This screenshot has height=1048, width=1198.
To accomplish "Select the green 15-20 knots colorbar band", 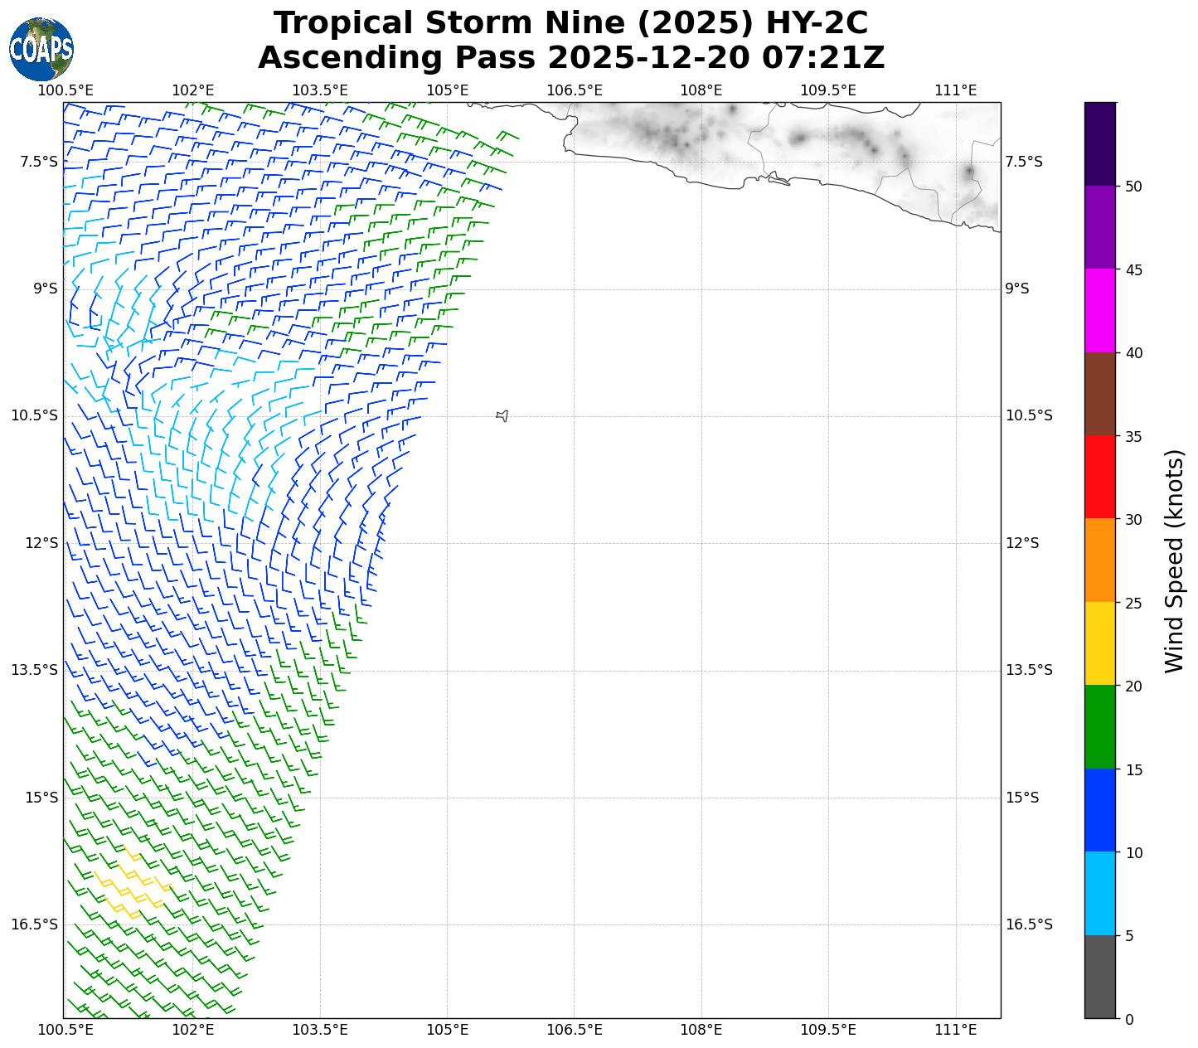I will [x=1100, y=727].
